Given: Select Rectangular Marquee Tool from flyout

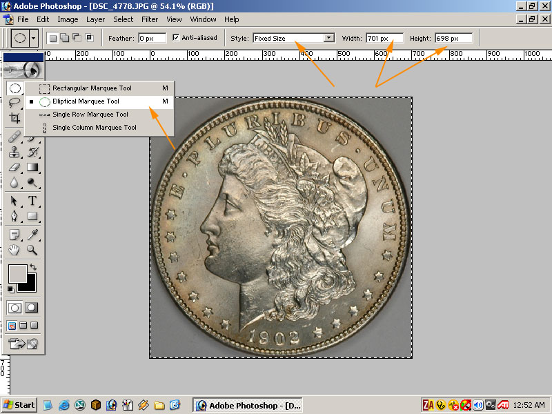Looking at the screenshot, I should pos(91,88).
